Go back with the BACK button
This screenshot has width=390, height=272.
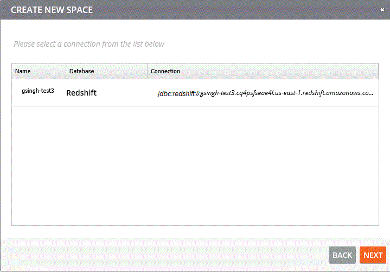(342, 255)
